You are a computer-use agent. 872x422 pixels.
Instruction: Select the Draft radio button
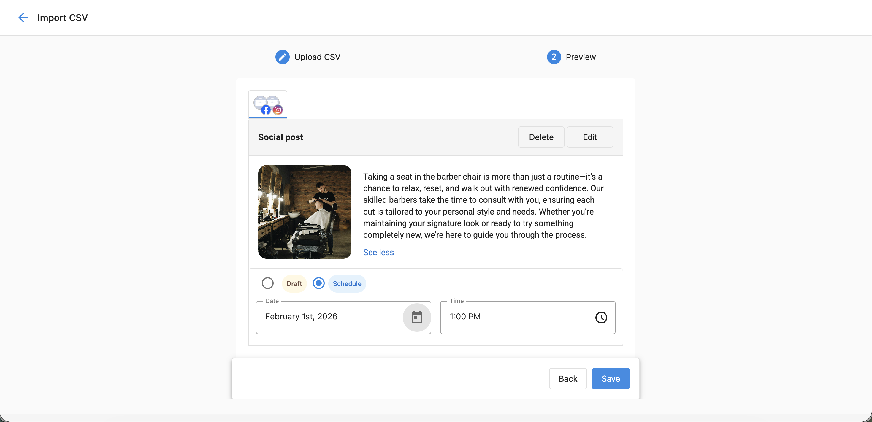267,283
